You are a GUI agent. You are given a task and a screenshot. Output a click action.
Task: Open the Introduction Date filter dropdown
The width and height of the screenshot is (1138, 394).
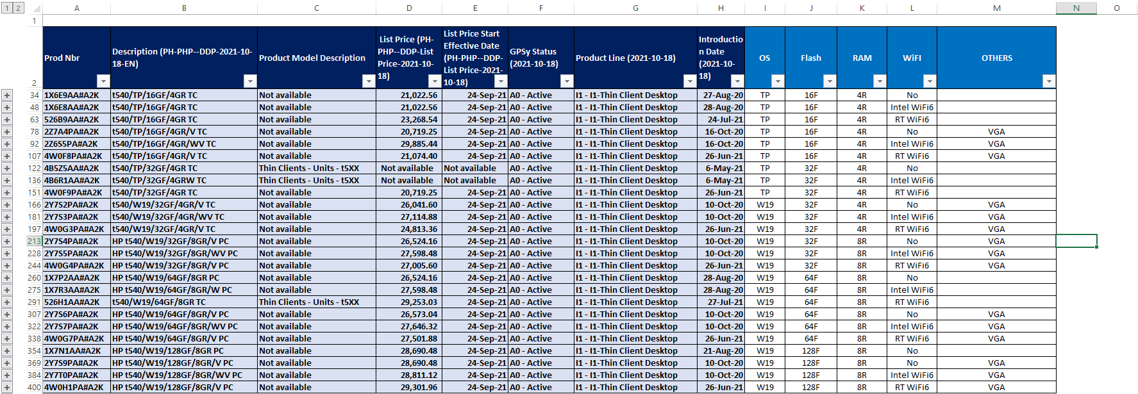coord(737,81)
